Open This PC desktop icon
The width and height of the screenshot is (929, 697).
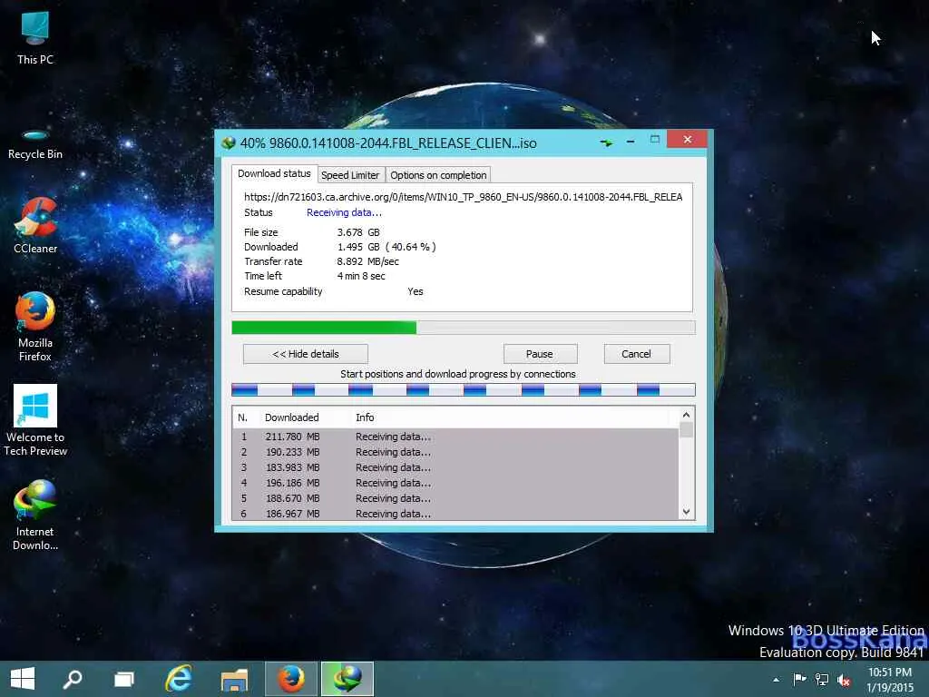tap(35, 38)
